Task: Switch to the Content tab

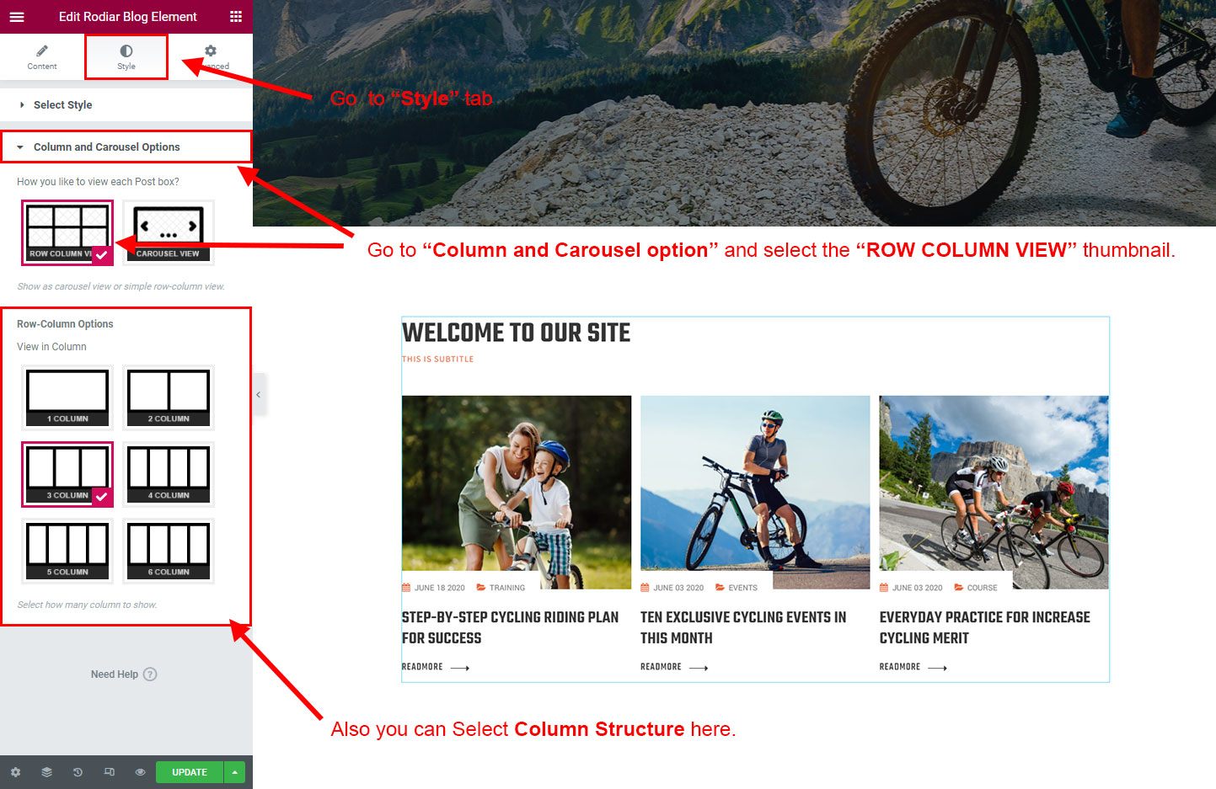Action: pos(42,57)
